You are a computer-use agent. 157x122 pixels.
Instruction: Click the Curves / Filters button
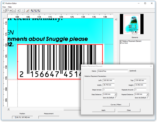pyautogui.click(x=116, y=105)
